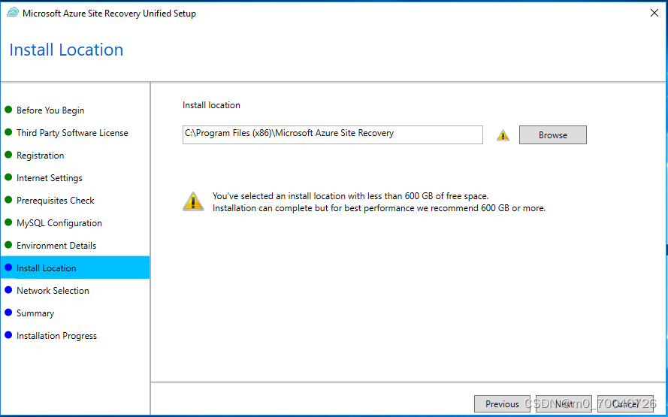Go to Third Party Software License step
Viewport: 668px width, 417px height.
72,133
